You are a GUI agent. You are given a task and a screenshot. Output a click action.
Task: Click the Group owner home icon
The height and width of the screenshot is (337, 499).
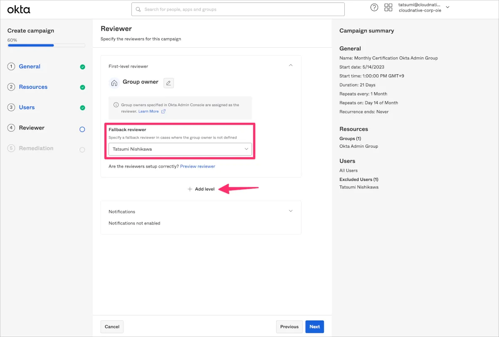(114, 83)
